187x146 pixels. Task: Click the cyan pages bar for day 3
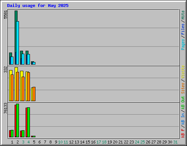23,59
